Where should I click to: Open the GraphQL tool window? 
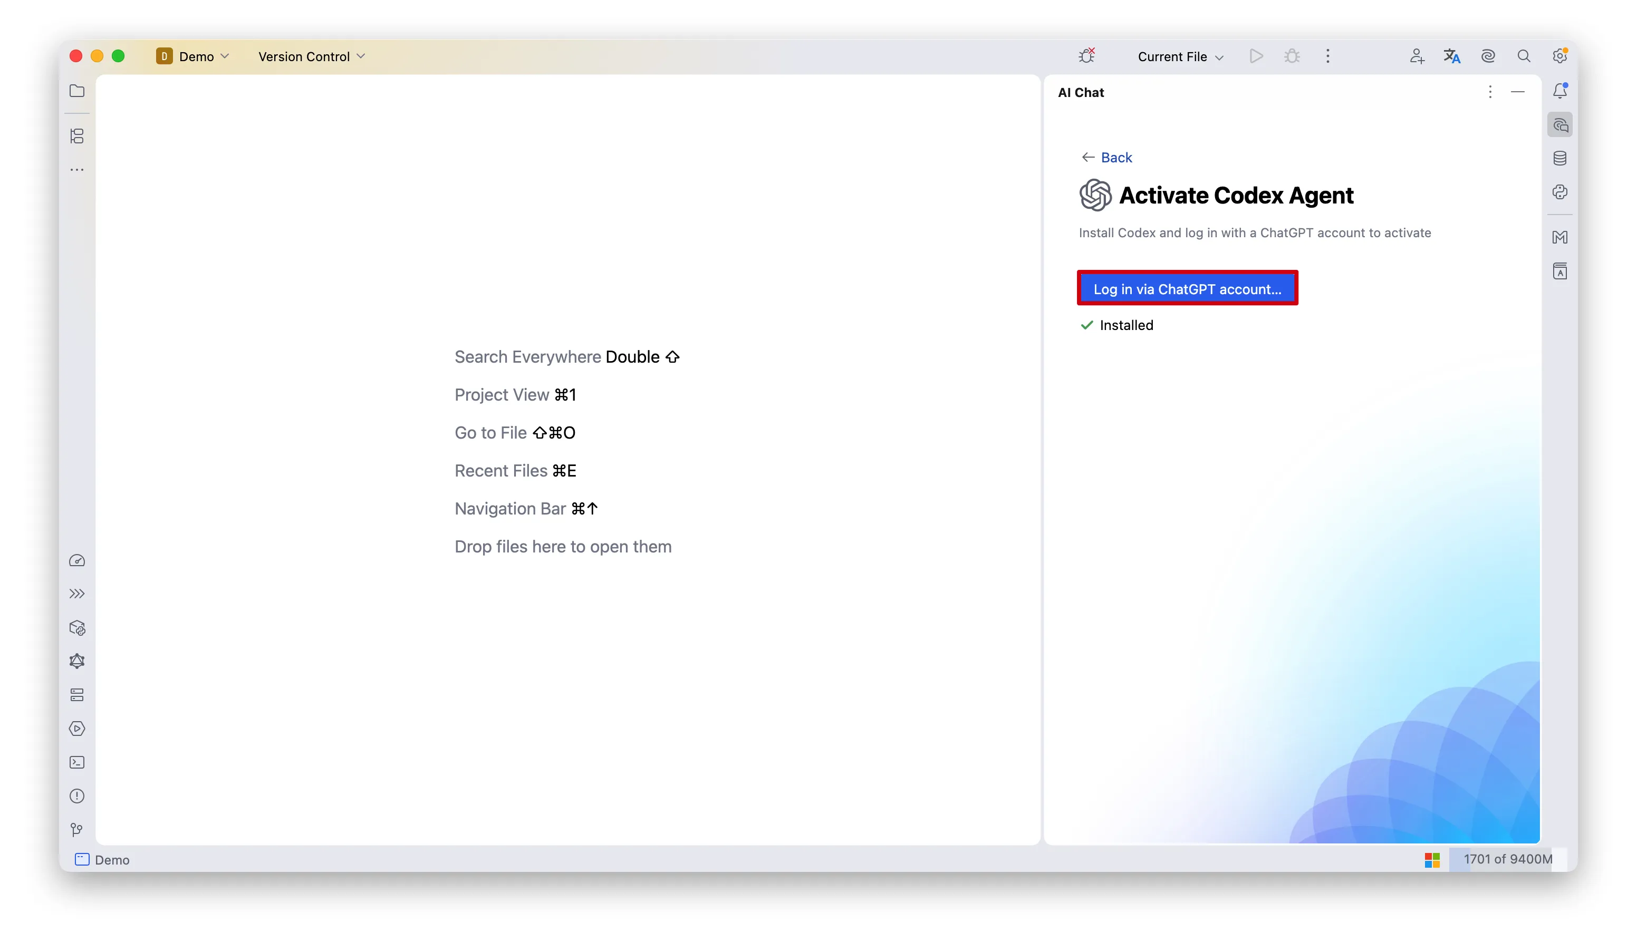click(x=76, y=661)
